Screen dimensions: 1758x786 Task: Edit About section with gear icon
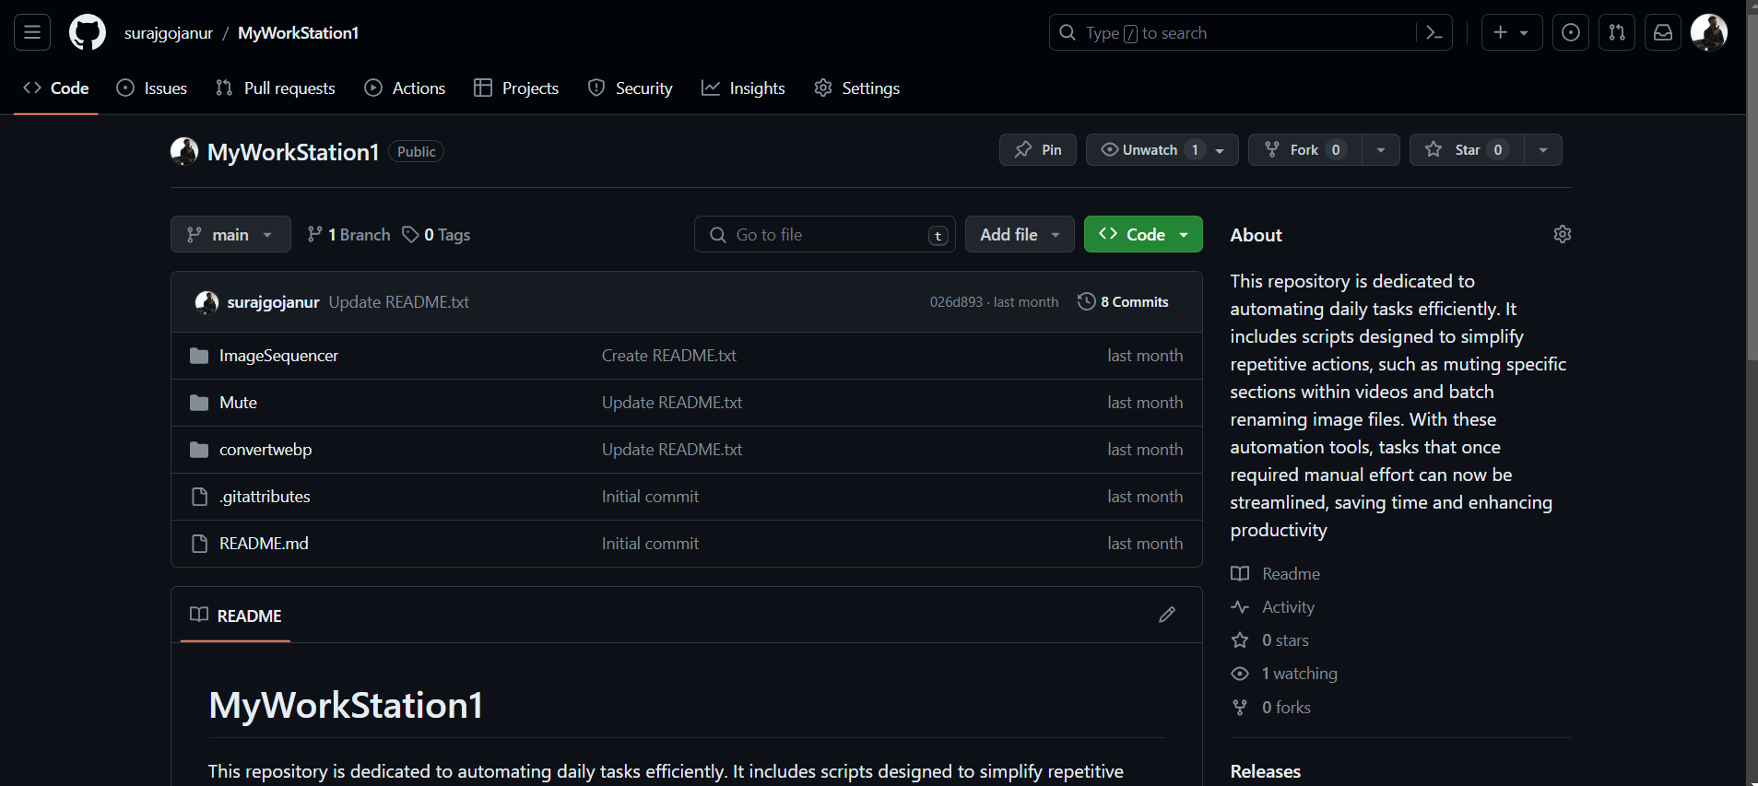point(1562,234)
